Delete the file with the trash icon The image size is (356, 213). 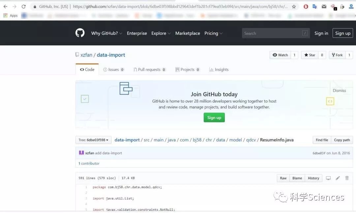point(347,178)
